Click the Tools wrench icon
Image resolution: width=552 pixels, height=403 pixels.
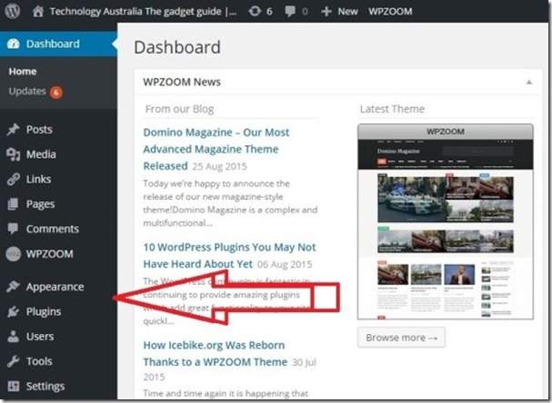[13, 361]
